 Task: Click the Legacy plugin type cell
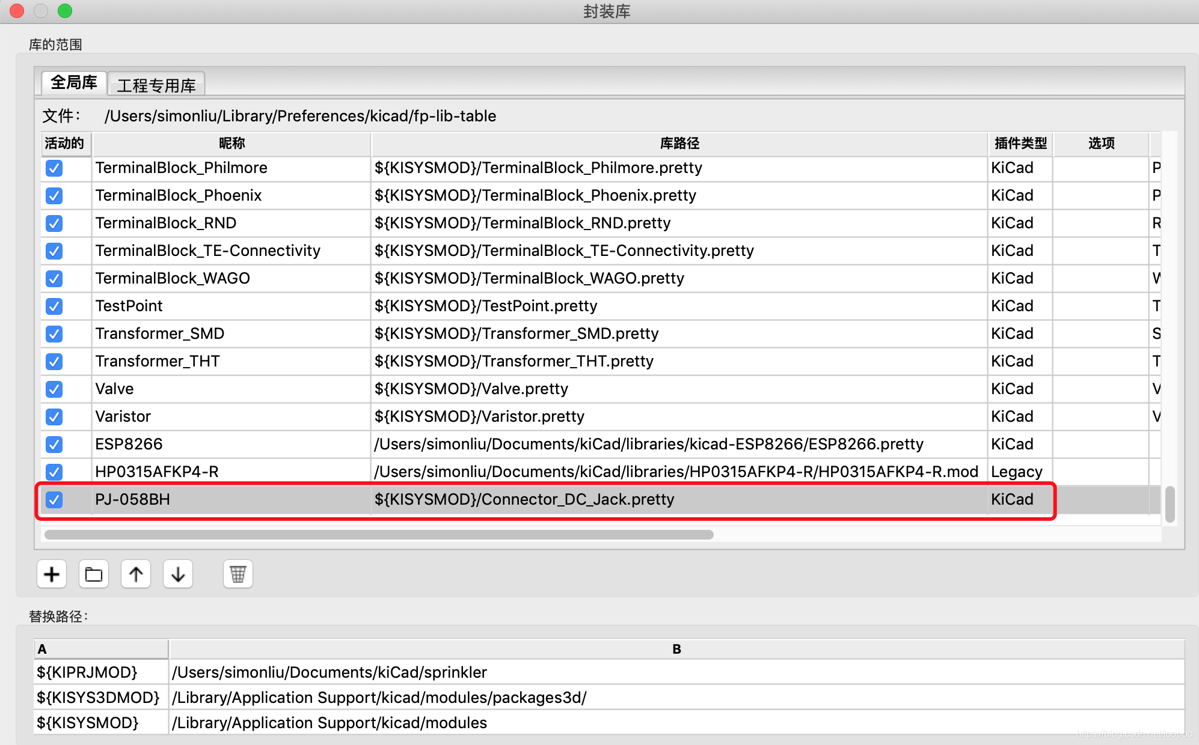pyautogui.click(x=1017, y=472)
